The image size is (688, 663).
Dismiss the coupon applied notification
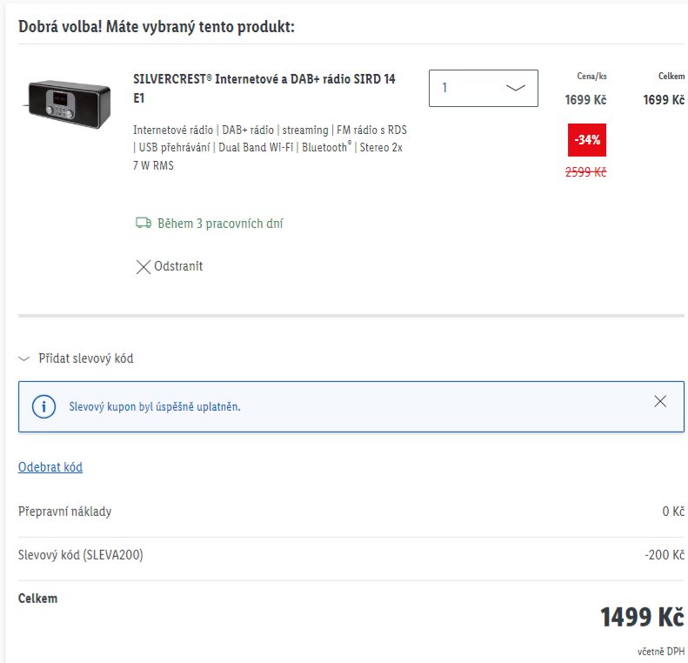coord(660,401)
